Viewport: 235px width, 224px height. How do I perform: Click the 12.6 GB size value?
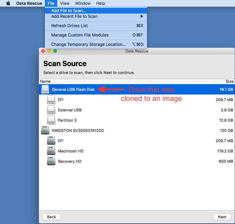coord(226,120)
